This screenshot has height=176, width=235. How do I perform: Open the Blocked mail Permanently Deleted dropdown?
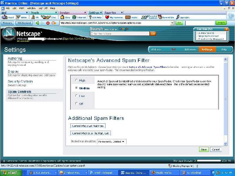(112, 142)
